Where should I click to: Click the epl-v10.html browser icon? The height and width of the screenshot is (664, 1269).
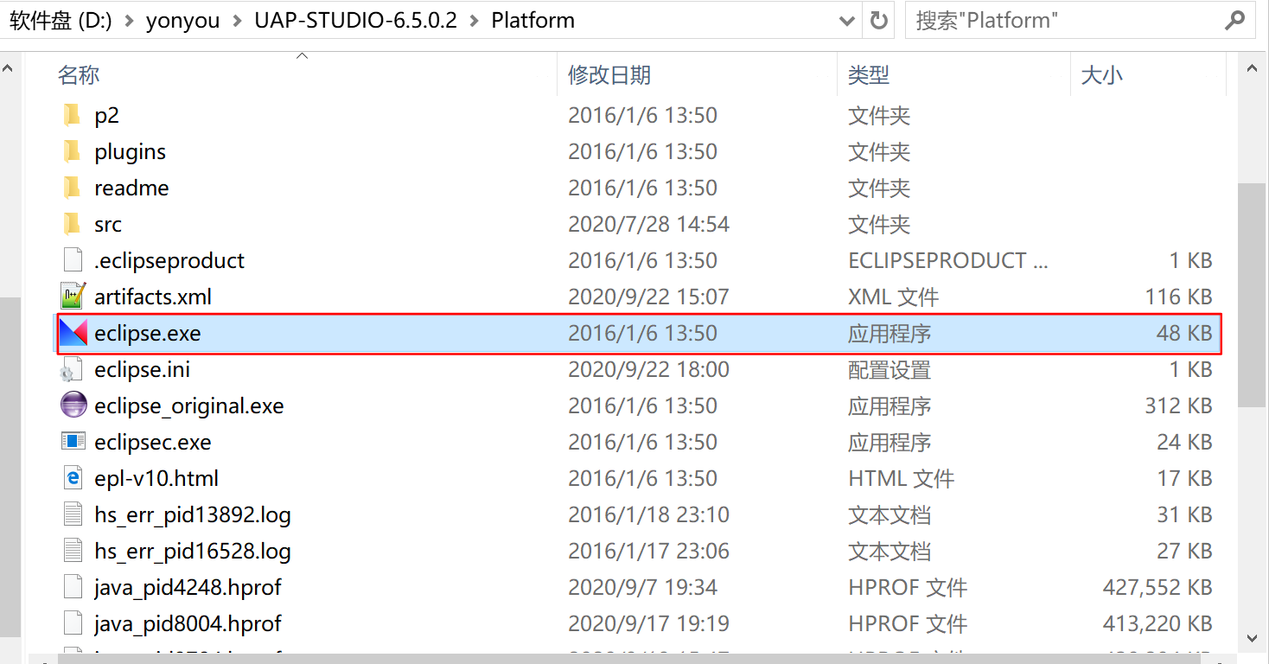(x=73, y=478)
